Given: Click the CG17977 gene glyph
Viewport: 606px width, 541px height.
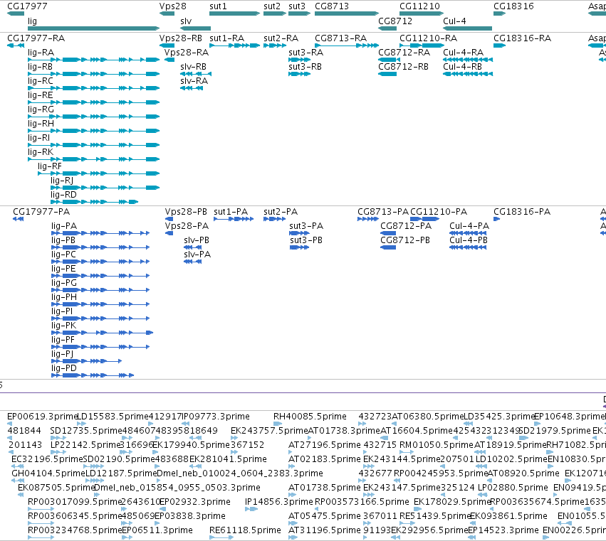Looking at the screenshot, I should click(x=16, y=14).
